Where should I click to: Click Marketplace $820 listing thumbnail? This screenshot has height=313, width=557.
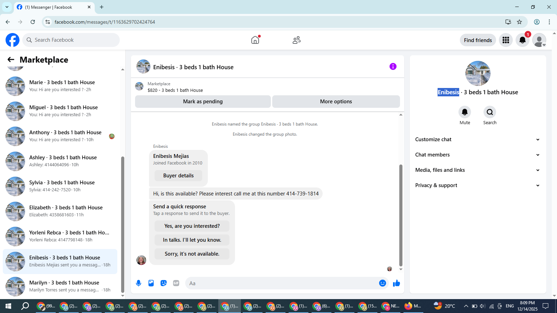139,86
